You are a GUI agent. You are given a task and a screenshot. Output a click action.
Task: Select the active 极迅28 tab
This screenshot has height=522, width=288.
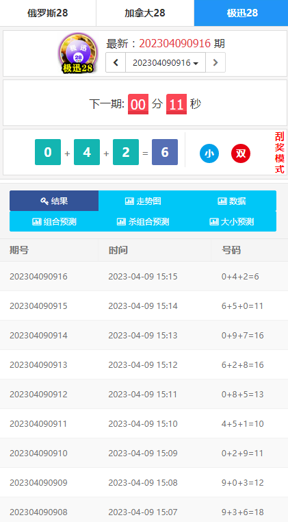pyautogui.click(x=241, y=13)
